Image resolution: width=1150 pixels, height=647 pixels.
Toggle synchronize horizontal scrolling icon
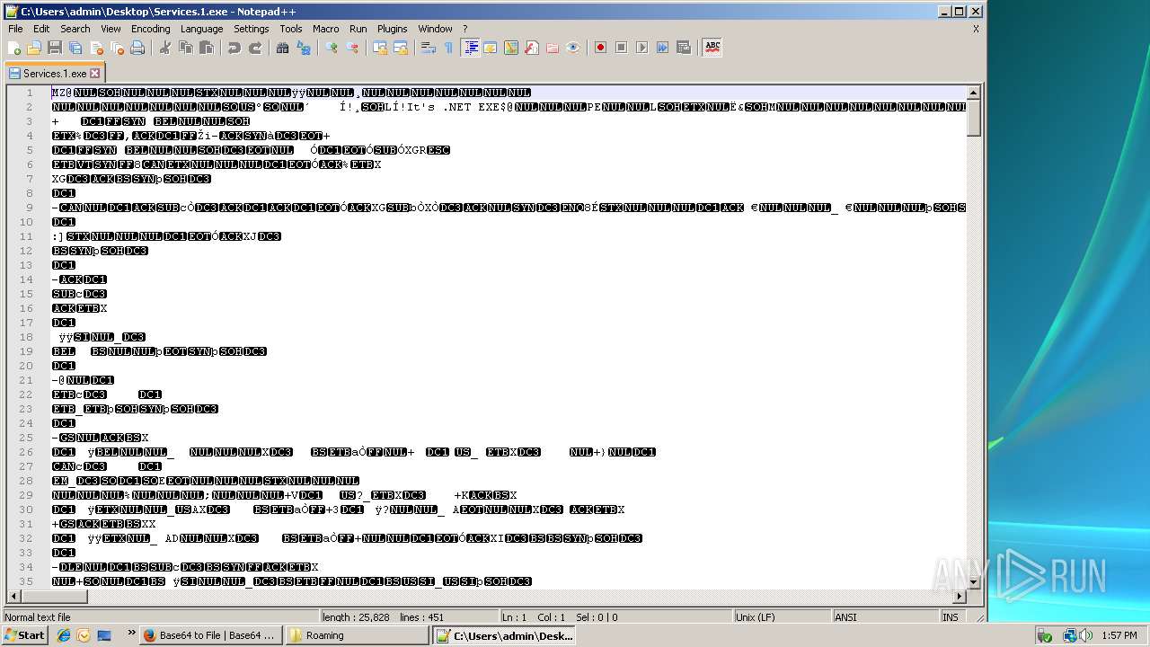tap(401, 48)
